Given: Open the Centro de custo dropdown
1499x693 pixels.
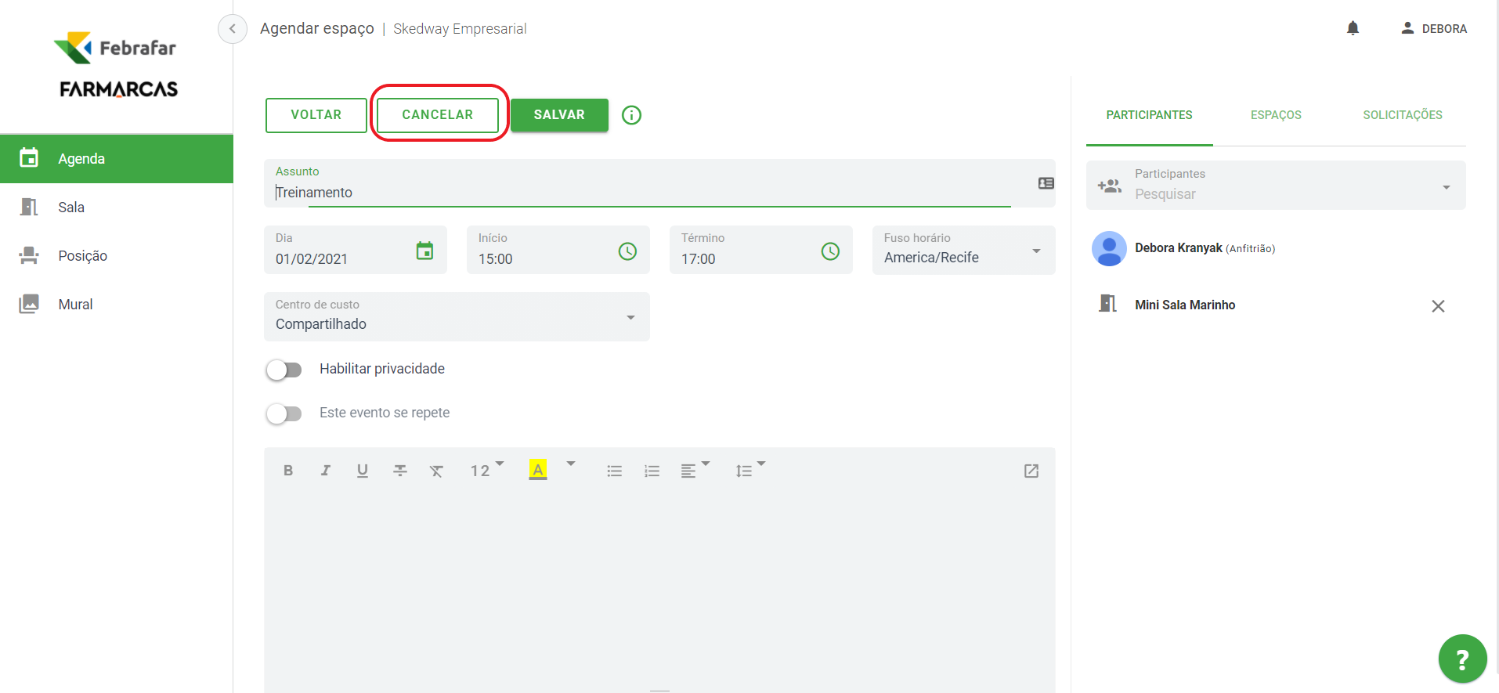Looking at the screenshot, I should click(x=630, y=317).
